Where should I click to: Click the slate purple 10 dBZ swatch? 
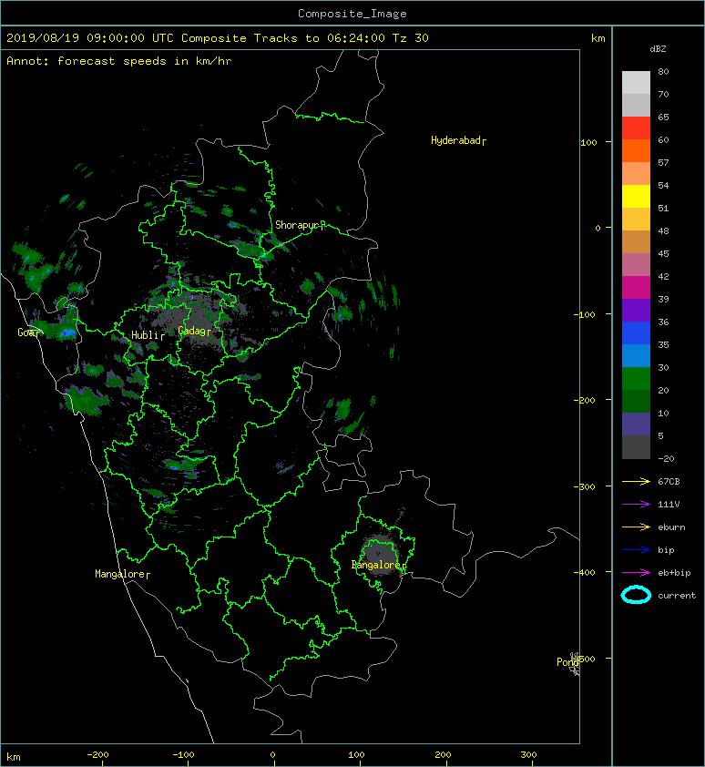coord(636,424)
